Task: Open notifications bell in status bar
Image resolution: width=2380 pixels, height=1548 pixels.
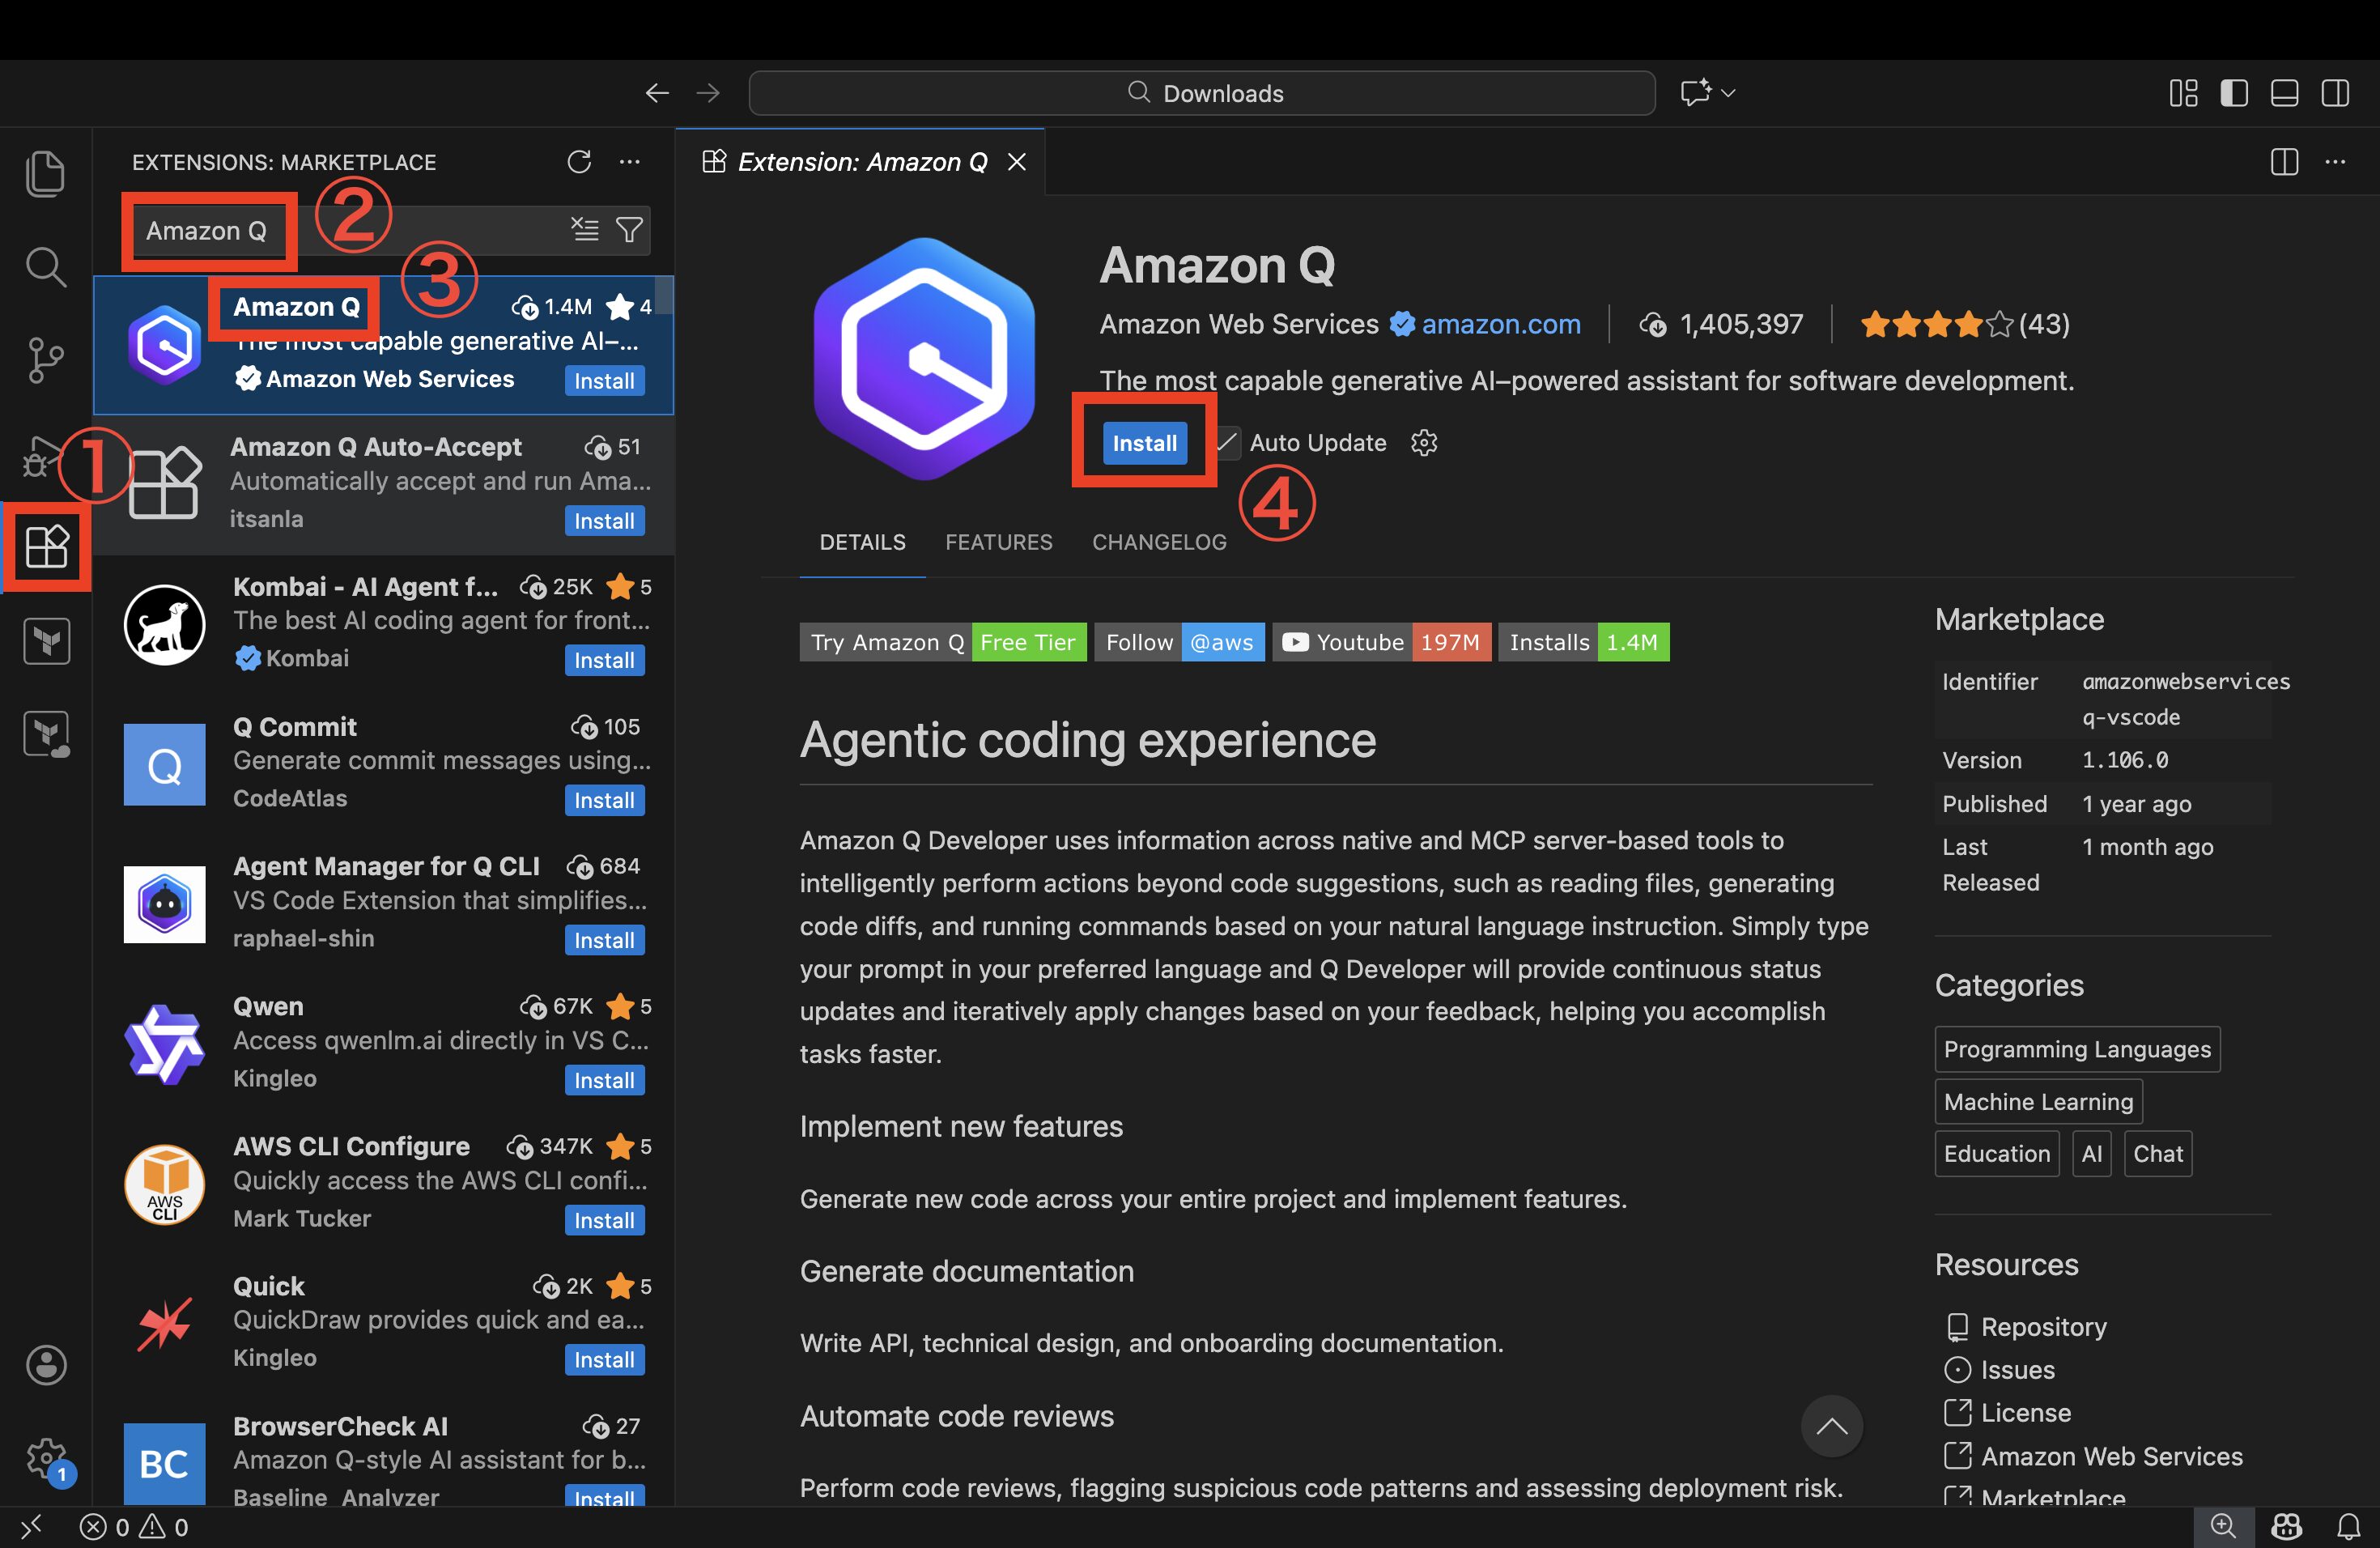Action: click(x=2348, y=1526)
